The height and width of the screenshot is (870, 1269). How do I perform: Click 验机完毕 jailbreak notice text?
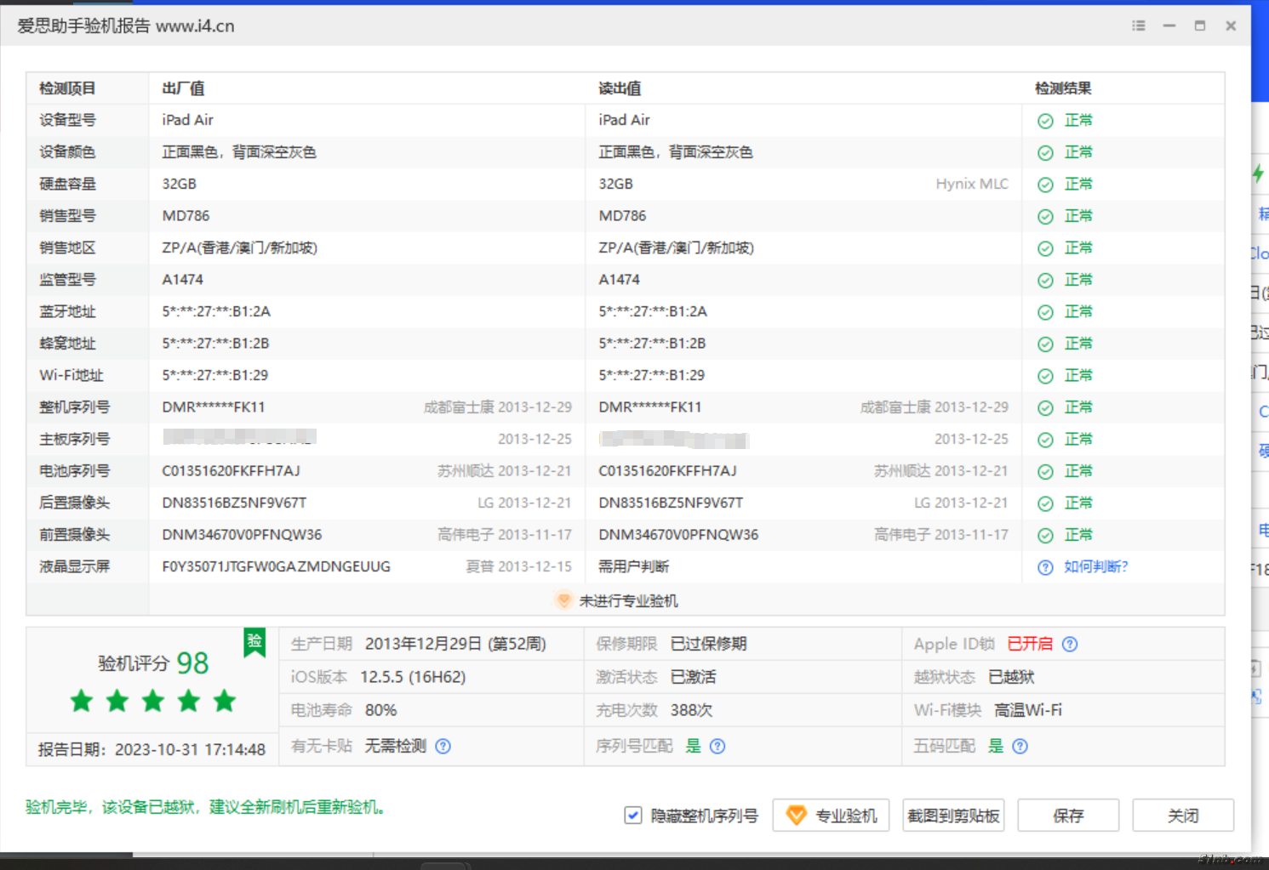pyautogui.click(x=205, y=807)
